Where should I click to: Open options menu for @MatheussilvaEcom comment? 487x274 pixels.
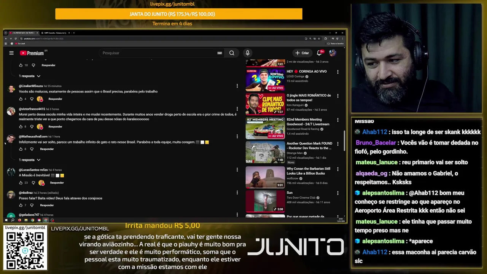[237, 136]
